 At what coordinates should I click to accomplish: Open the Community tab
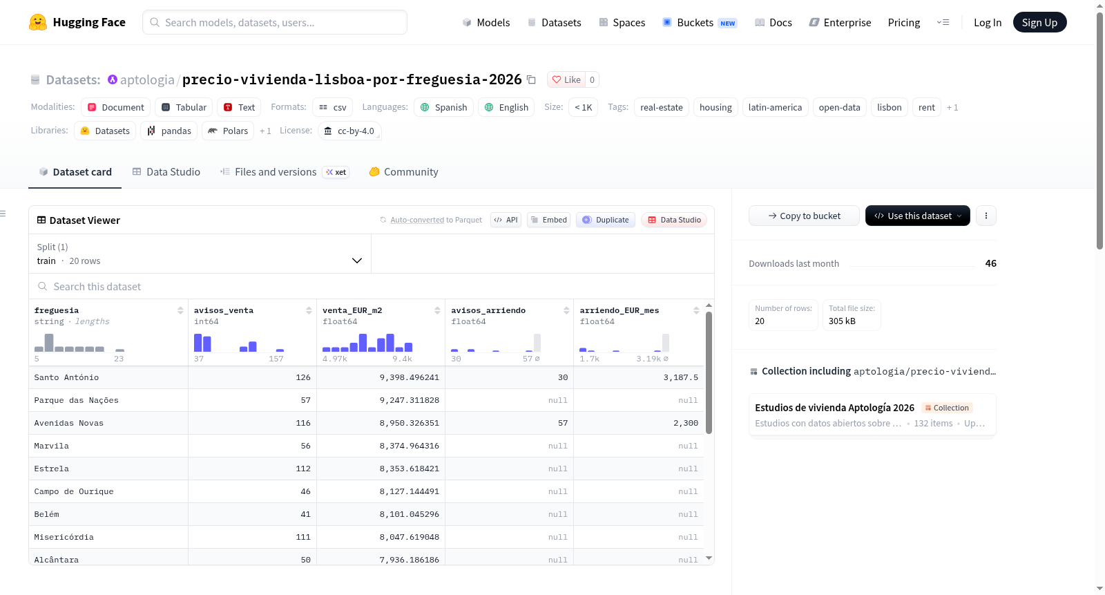tap(403, 172)
